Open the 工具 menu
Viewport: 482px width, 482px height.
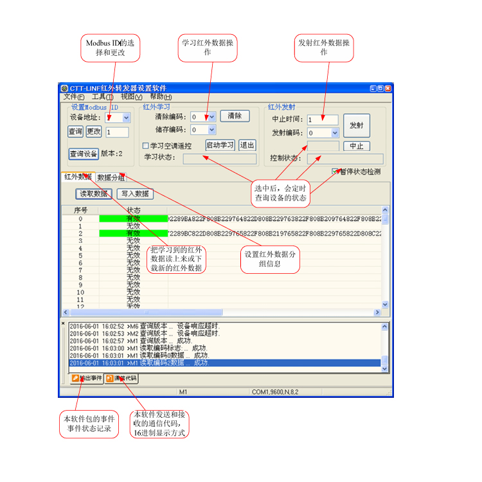(102, 96)
